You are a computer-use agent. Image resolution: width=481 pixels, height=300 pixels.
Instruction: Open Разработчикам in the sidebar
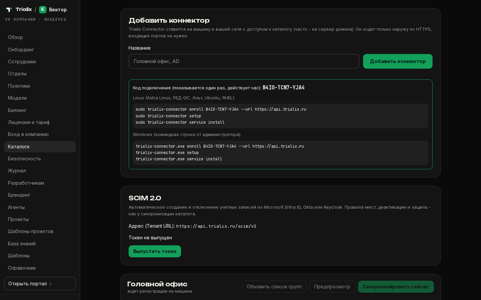pyautogui.click(x=40, y=183)
